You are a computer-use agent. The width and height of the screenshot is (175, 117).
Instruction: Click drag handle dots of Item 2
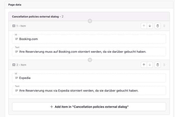(164, 65)
